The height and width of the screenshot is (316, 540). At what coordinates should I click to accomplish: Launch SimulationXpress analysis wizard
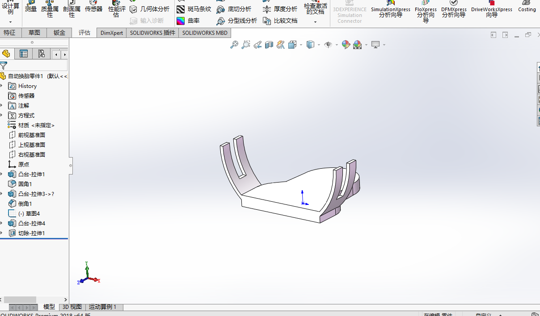(x=390, y=9)
